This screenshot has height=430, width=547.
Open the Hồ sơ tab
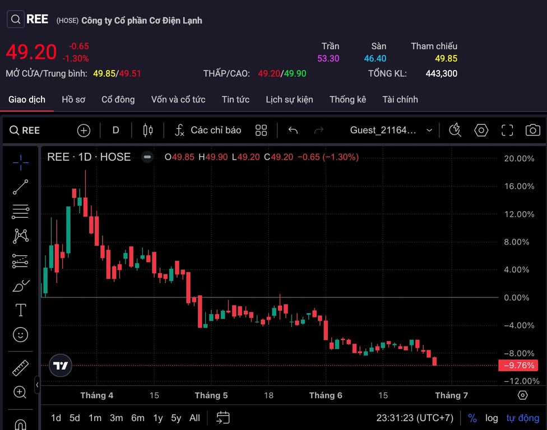click(73, 100)
